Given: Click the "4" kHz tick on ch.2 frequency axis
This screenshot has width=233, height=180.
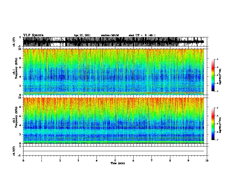Looking at the screenshot, I should 21,125.
